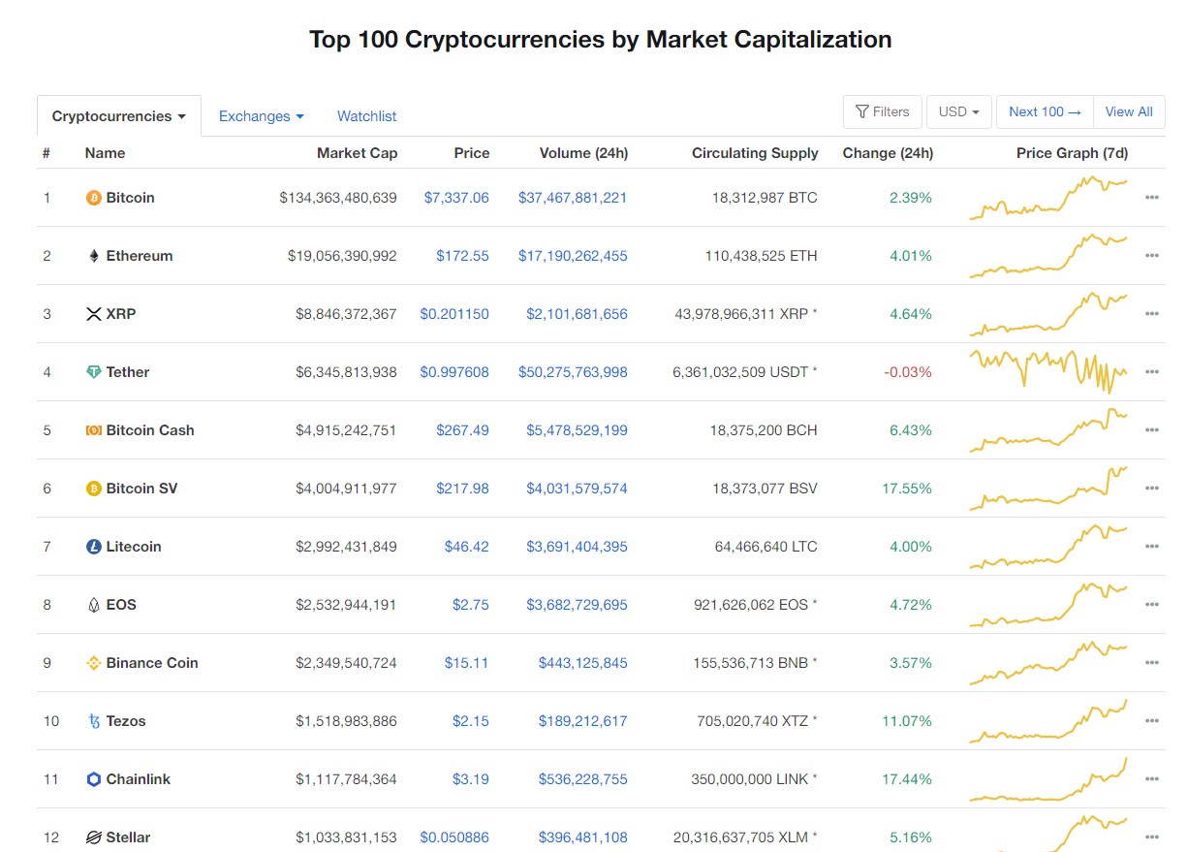
Task: Sort by the # rank column header
Action: click(47, 153)
